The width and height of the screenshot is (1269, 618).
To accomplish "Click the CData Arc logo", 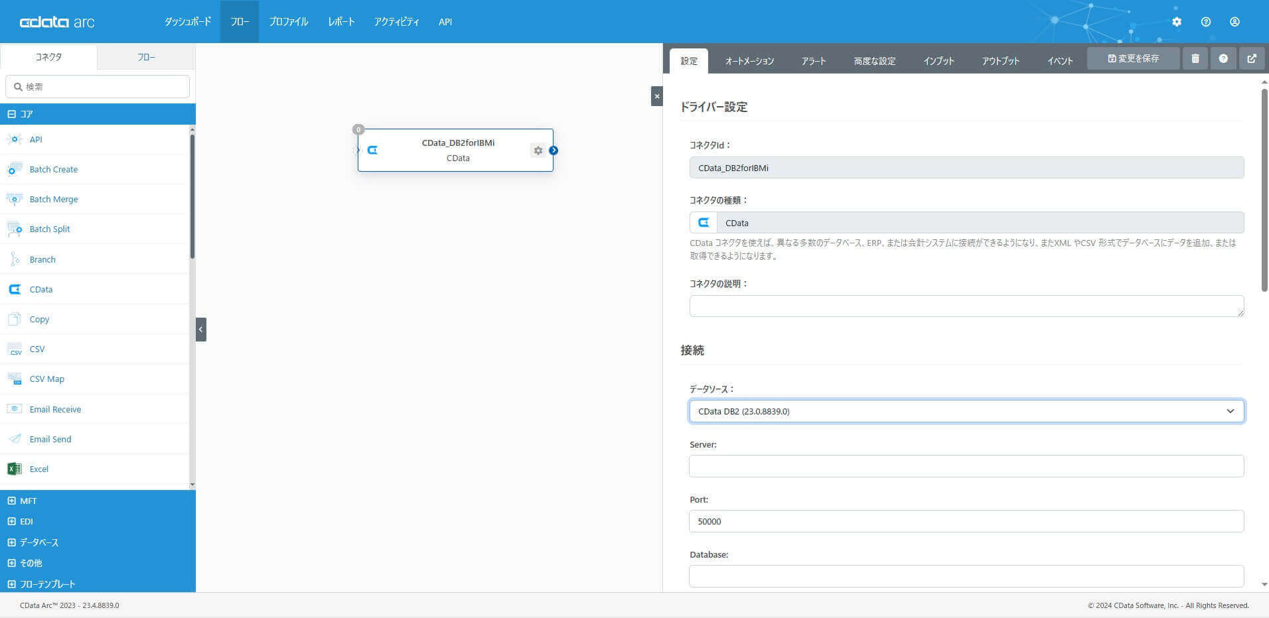I will (x=57, y=22).
